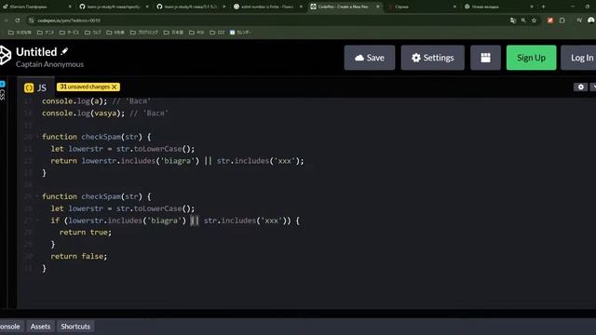This screenshot has height=335, width=596.
Task: Open the Shortcuts panel
Action: tap(75, 327)
